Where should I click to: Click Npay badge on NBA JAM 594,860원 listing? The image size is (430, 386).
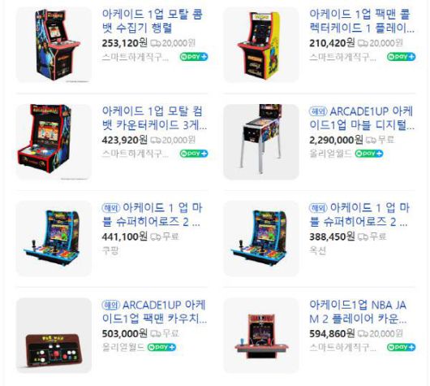tap(402, 347)
